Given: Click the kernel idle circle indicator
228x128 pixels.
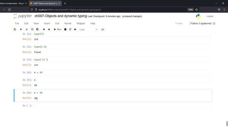Looking at the screenshot, I should [214, 23].
